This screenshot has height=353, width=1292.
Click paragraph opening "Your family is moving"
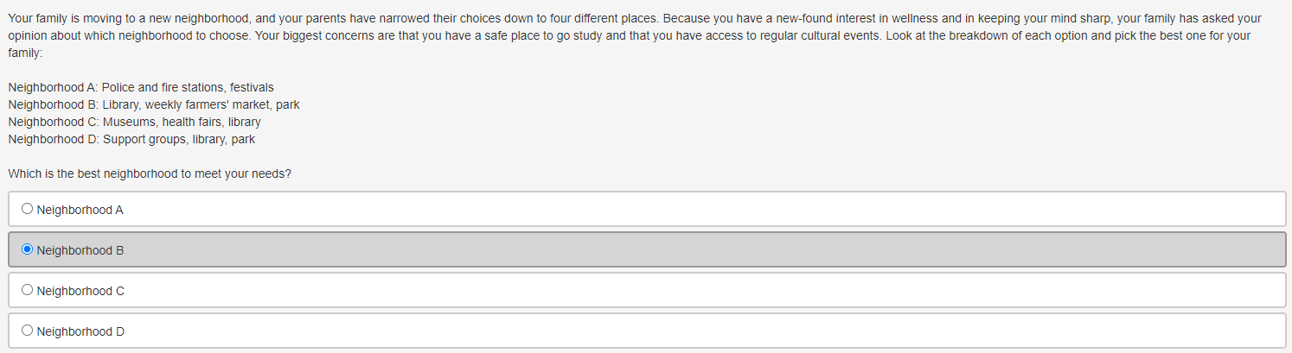click(635, 35)
